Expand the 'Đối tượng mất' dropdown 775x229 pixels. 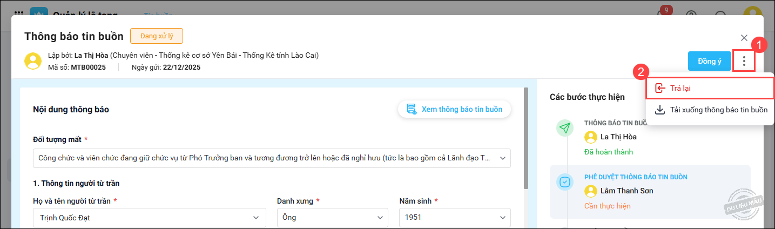click(x=502, y=158)
